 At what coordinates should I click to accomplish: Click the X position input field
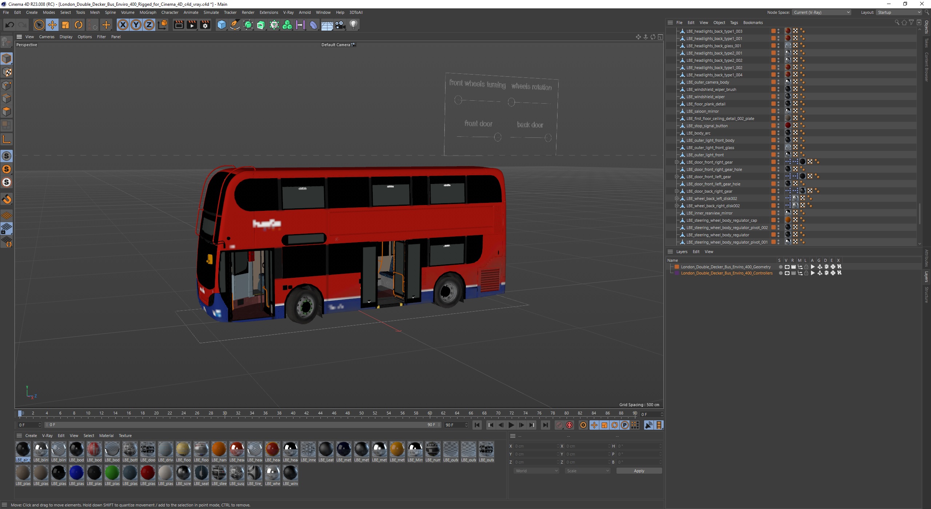536,446
